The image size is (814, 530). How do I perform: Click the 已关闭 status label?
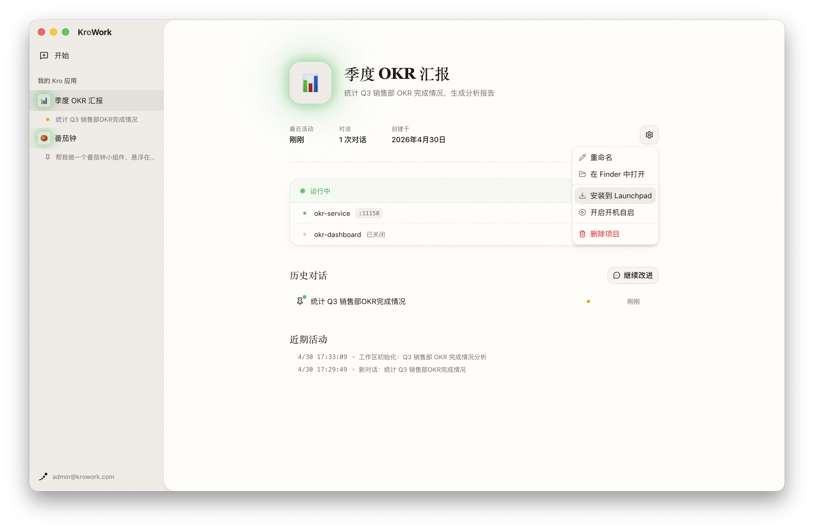(376, 234)
